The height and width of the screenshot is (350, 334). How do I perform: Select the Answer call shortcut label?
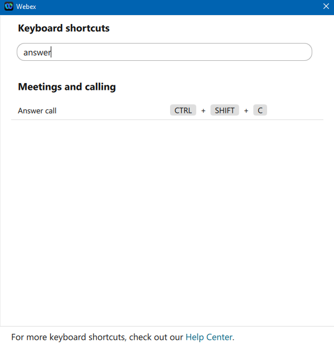(37, 111)
